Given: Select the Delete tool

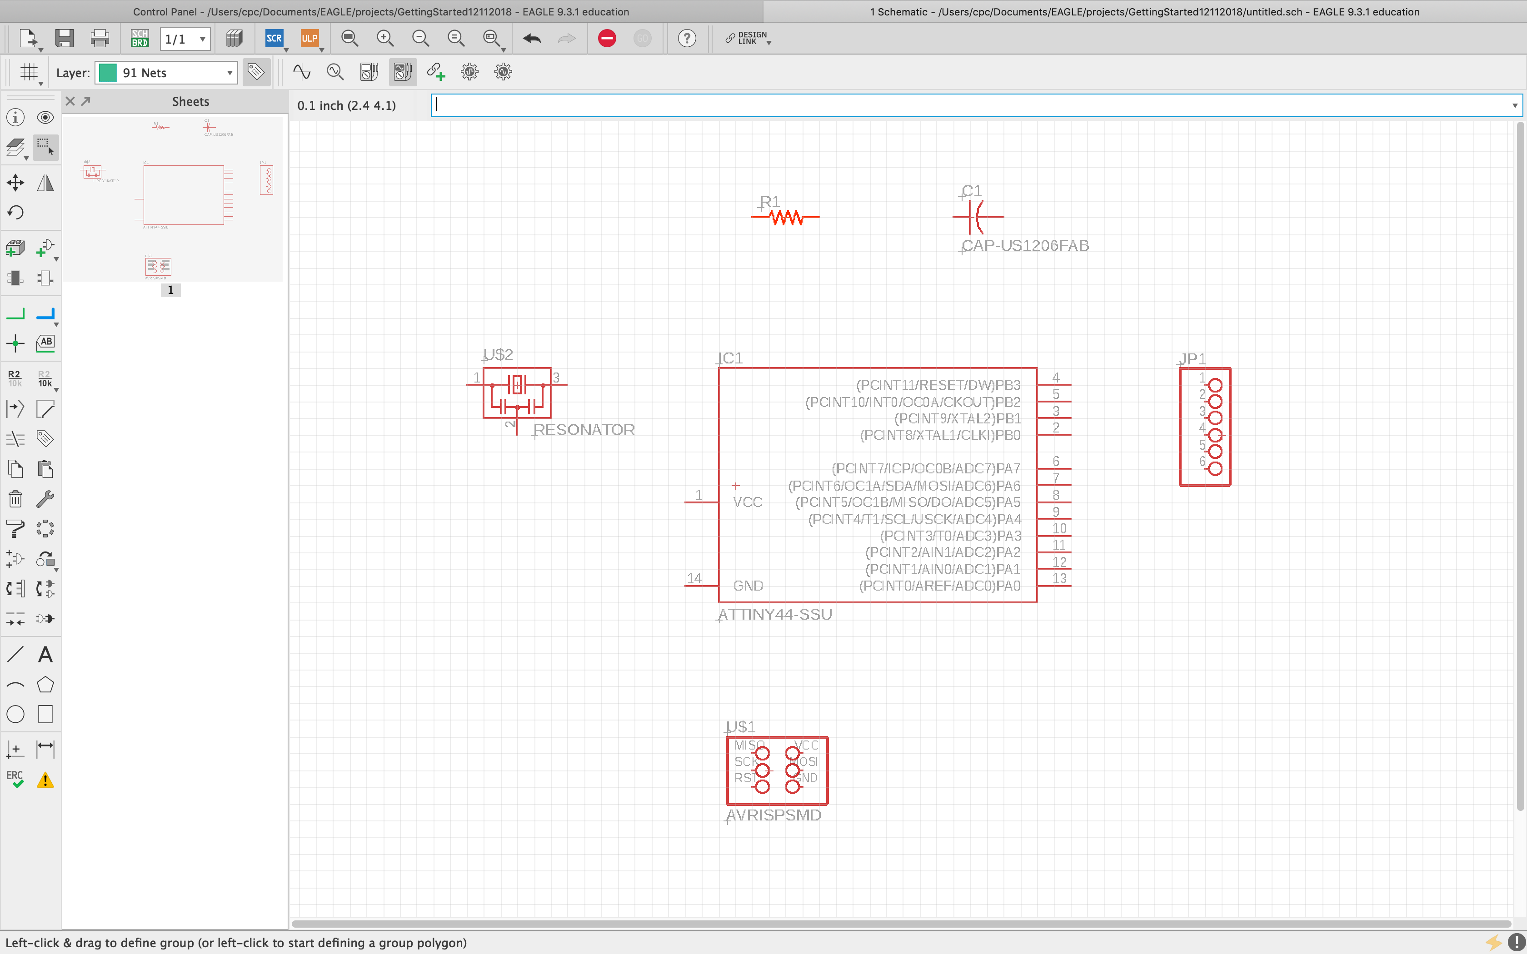Looking at the screenshot, I should coord(15,498).
